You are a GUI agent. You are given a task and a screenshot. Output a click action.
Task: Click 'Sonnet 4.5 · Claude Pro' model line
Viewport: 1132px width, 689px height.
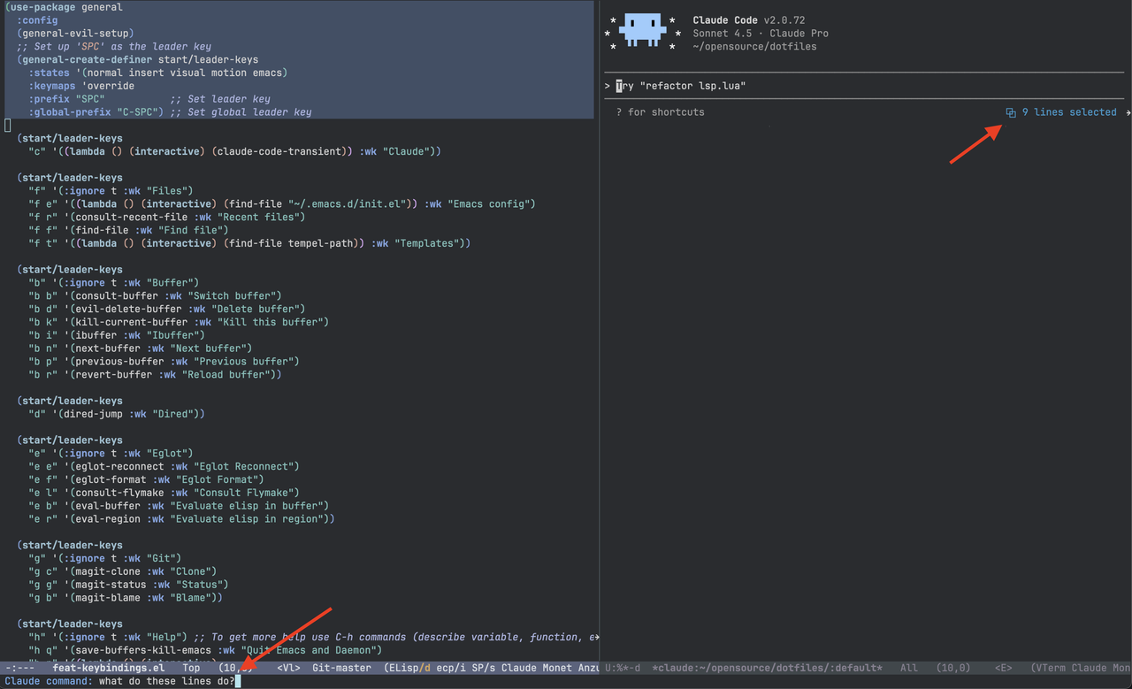(x=761, y=34)
